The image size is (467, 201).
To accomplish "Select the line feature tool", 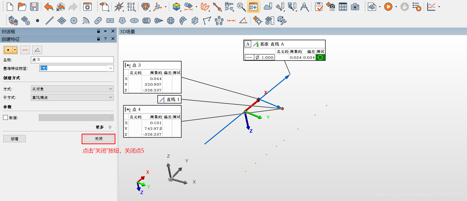I will point(50,21).
